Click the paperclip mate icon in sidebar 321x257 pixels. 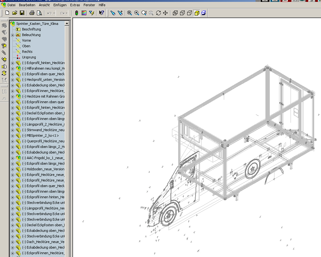click(x=4, y=53)
